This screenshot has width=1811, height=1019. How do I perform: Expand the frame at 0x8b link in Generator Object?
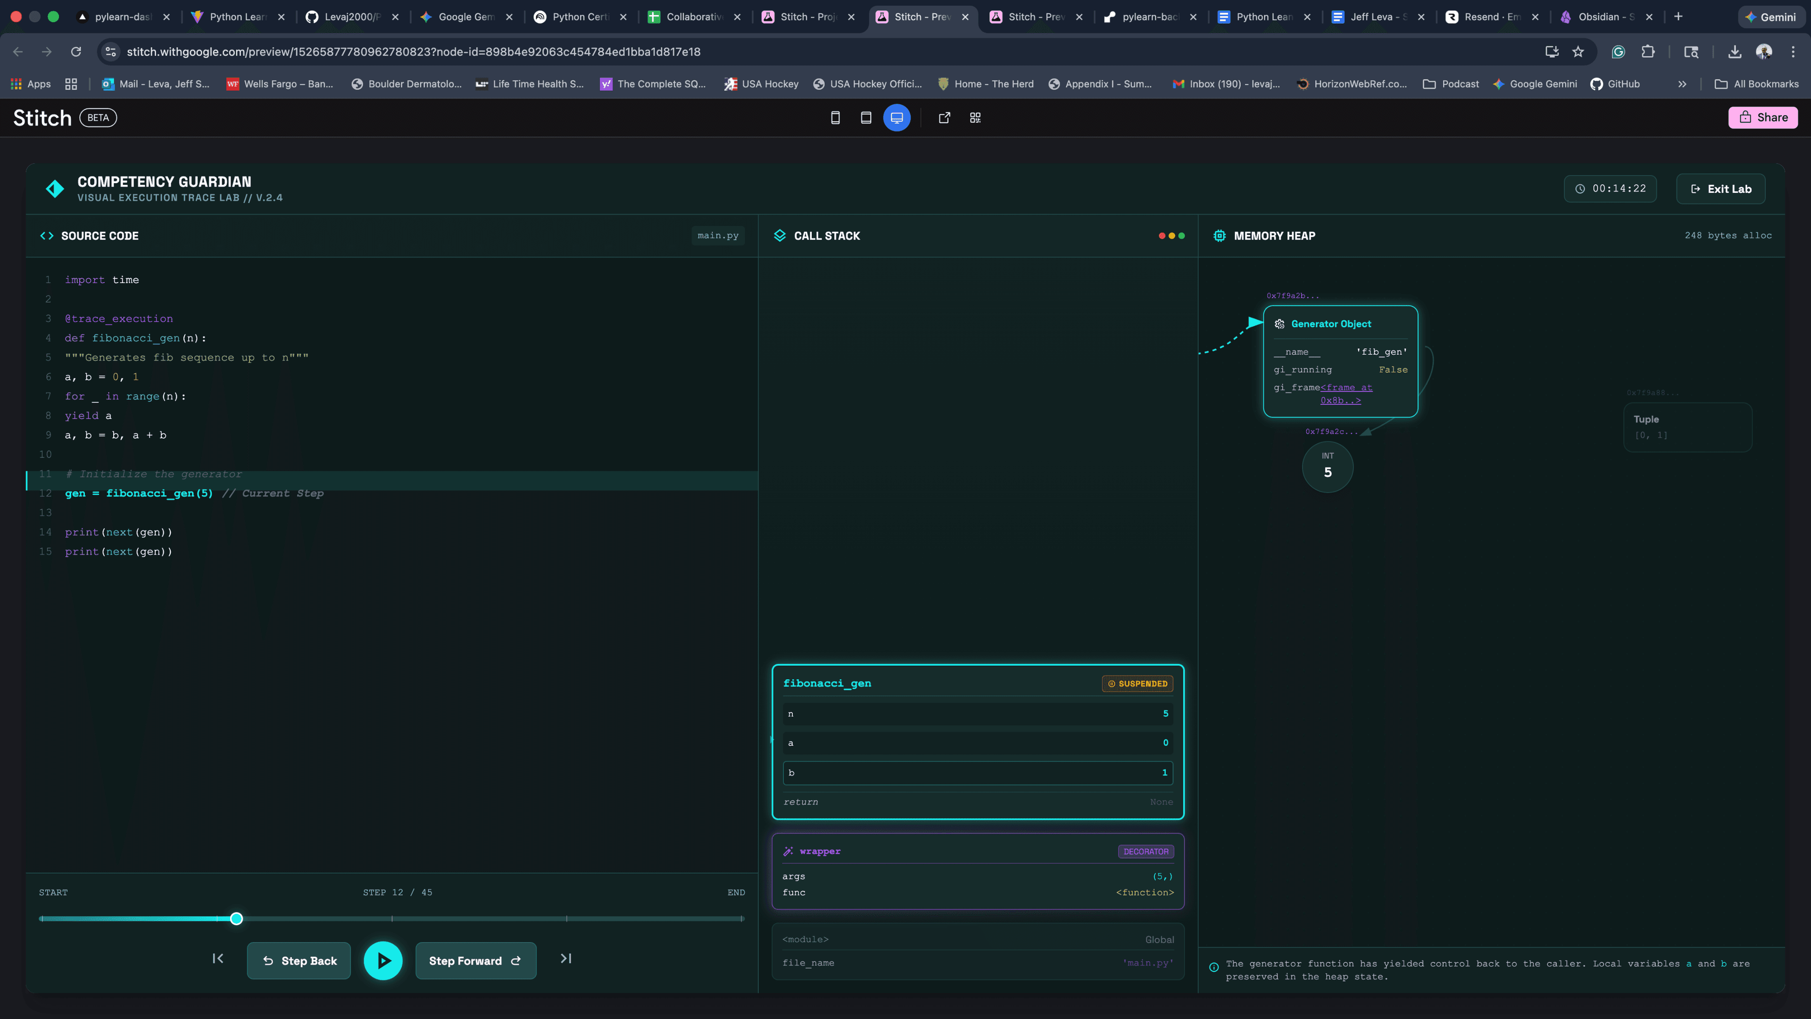coord(1346,394)
